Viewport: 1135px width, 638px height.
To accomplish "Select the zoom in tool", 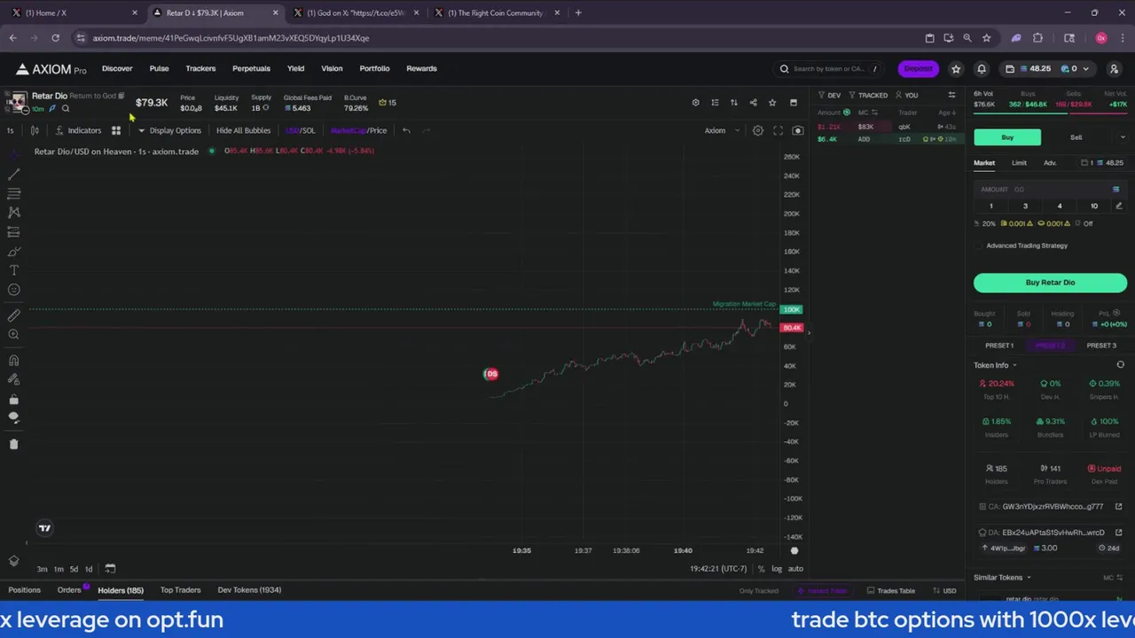I will pyautogui.click(x=13, y=335).
